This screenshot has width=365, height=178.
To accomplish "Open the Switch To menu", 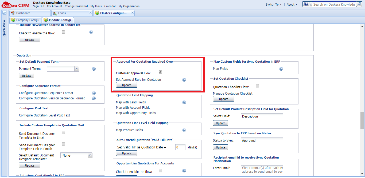I will pos(273,5).
